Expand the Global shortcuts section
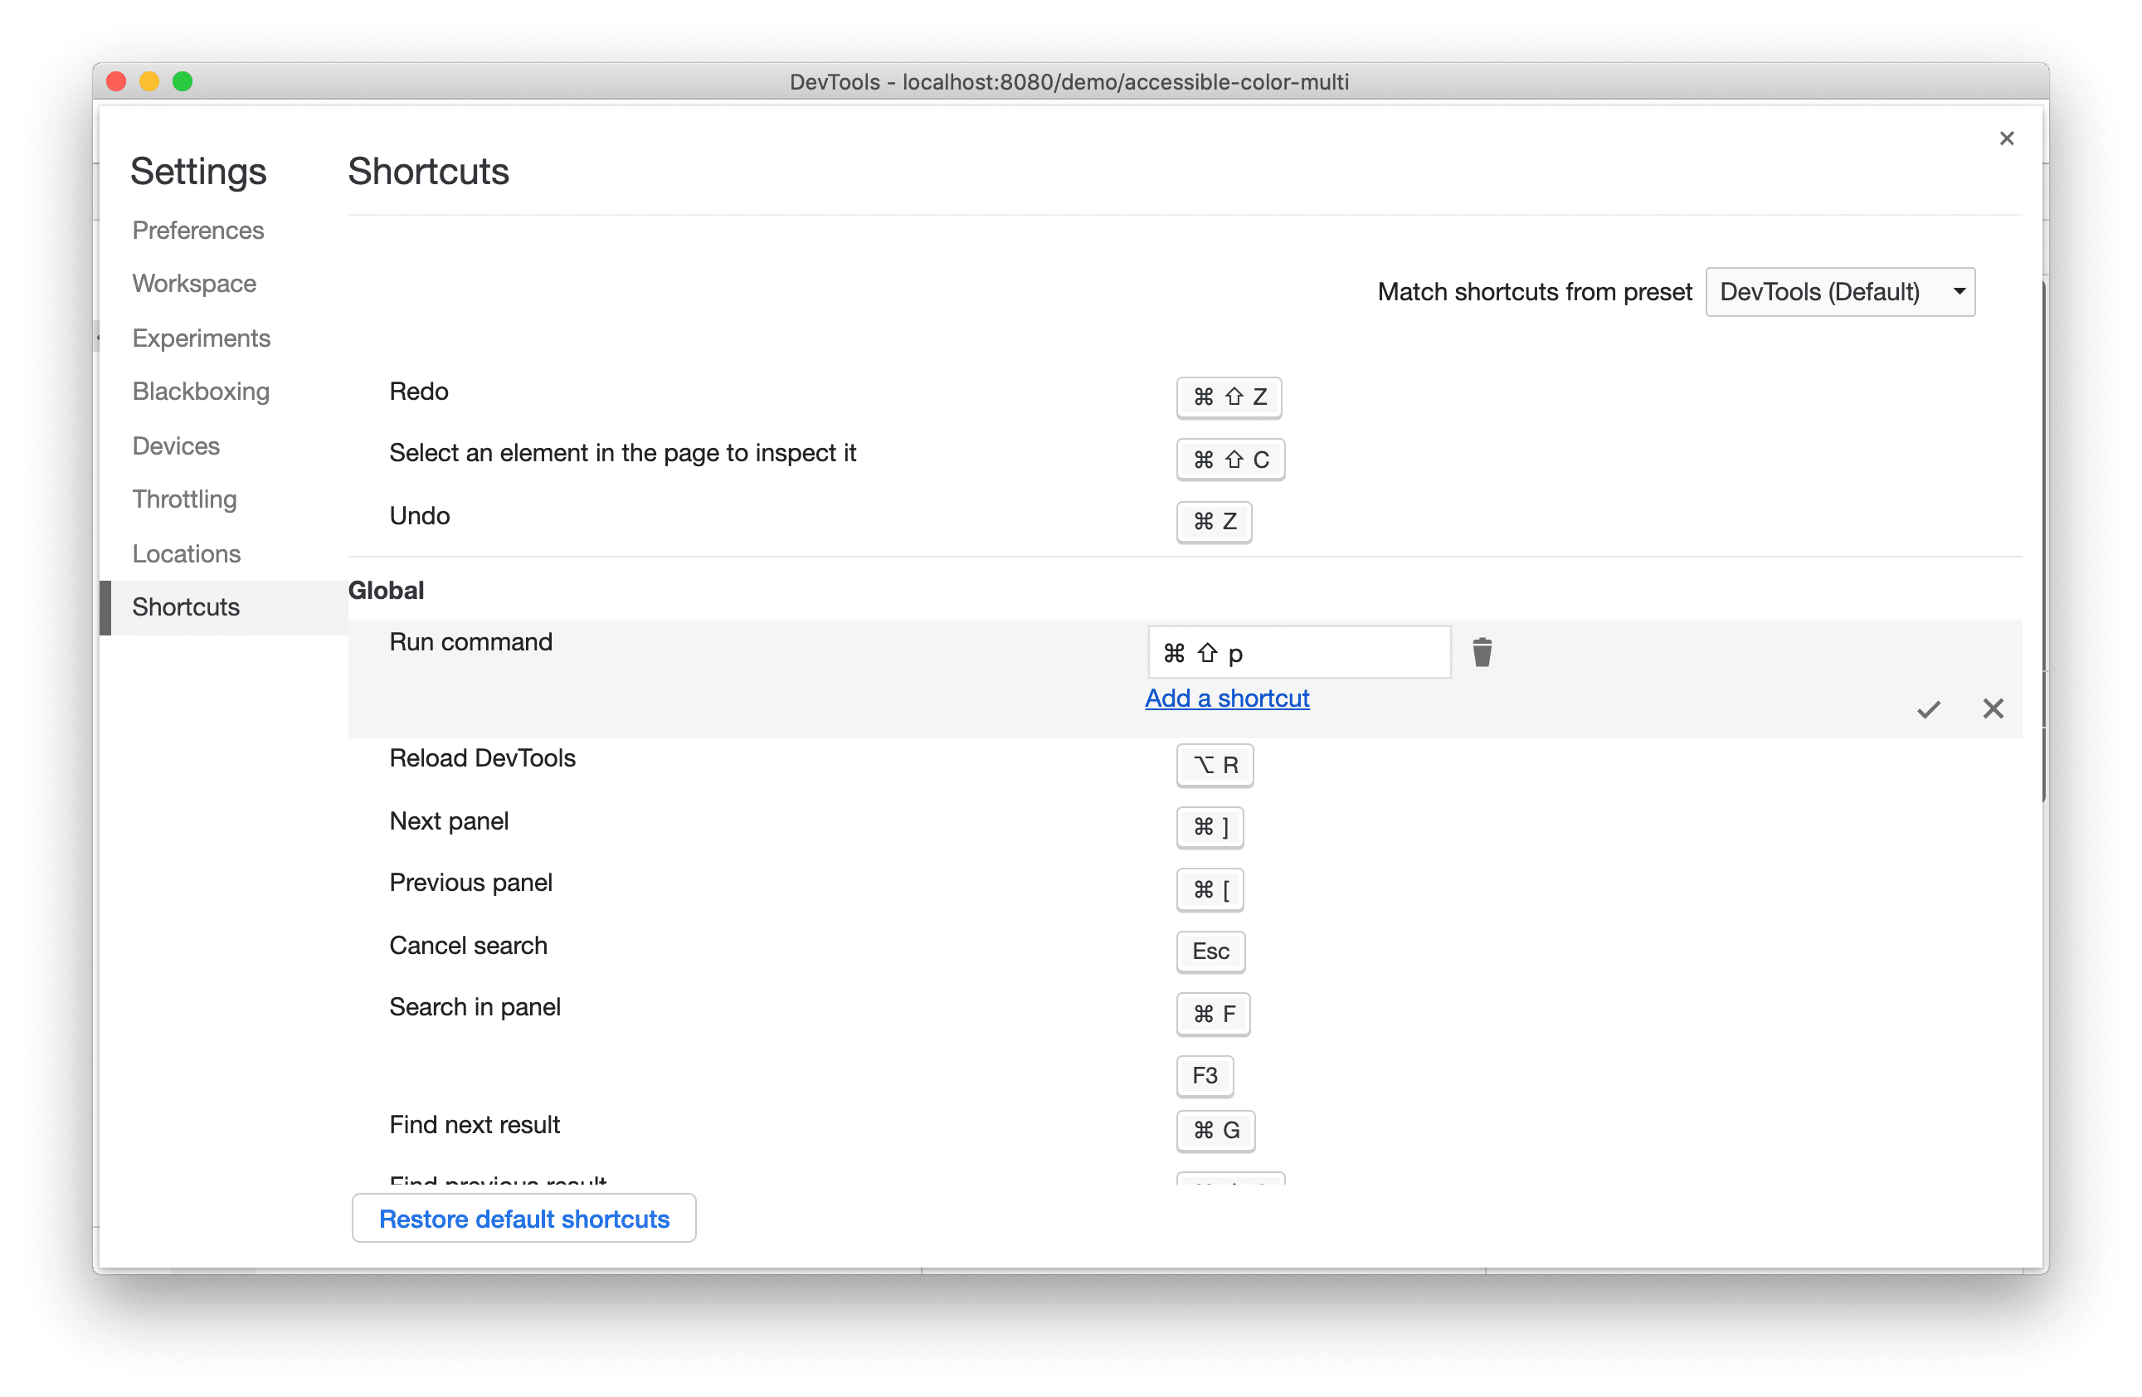This screenshot has width=2142, height=1397. 389,590
